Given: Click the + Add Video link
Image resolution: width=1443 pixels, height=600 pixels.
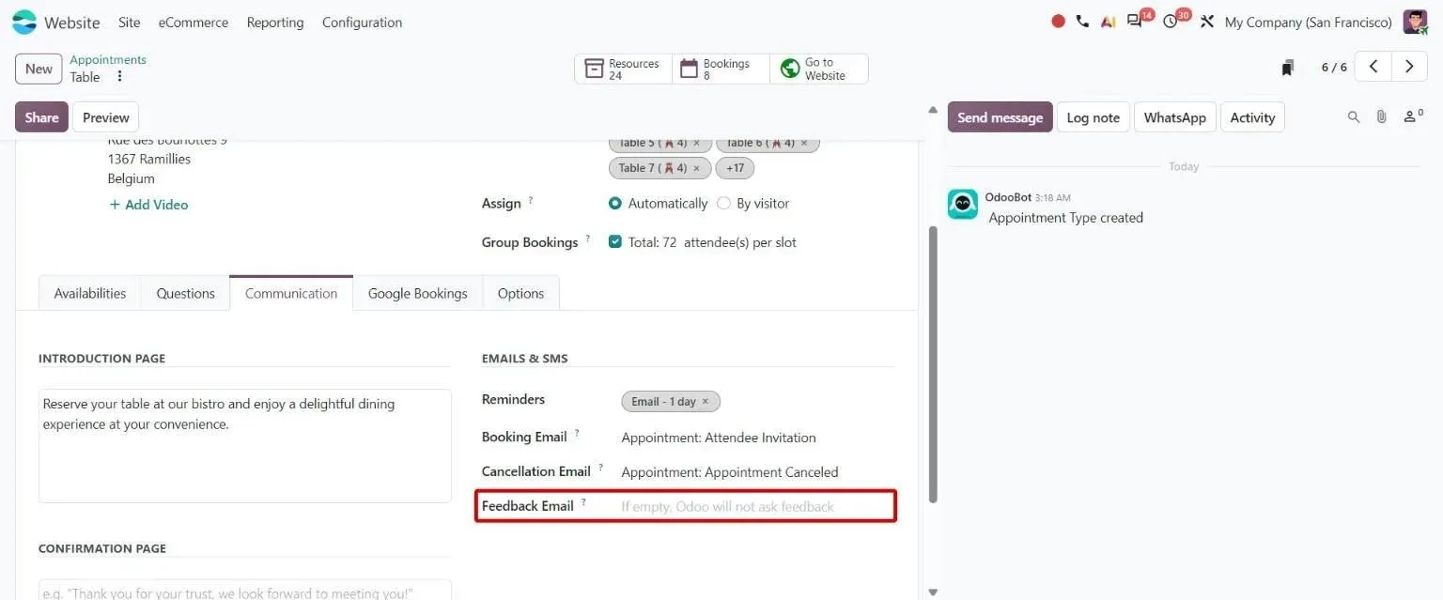Looking at the screenshot, I should (x=148, y=205).
